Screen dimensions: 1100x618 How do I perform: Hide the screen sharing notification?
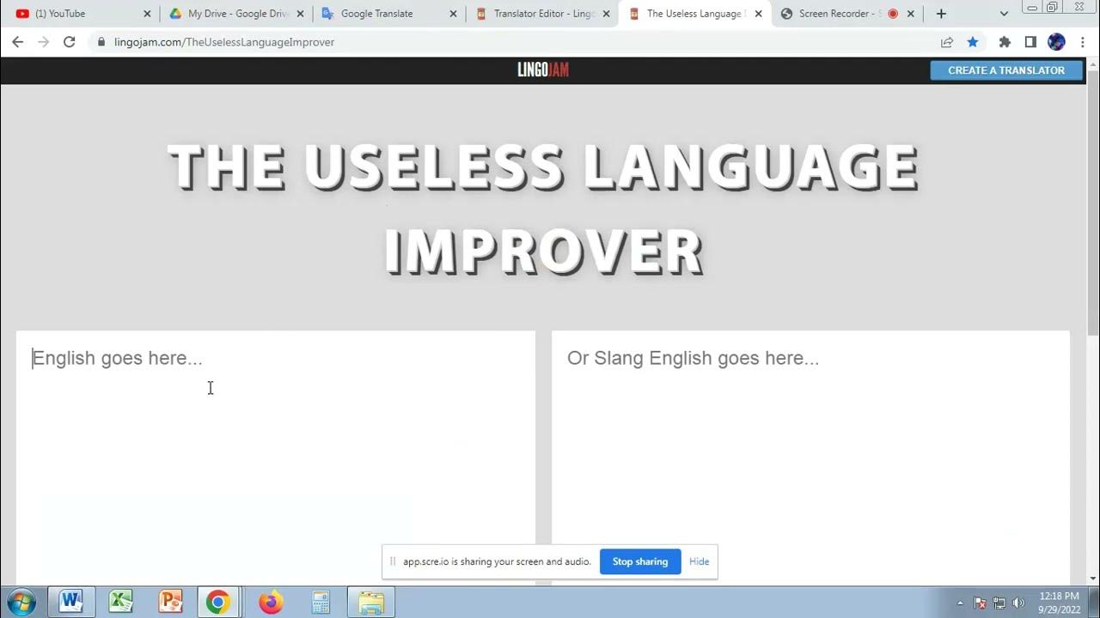[700, 561]
